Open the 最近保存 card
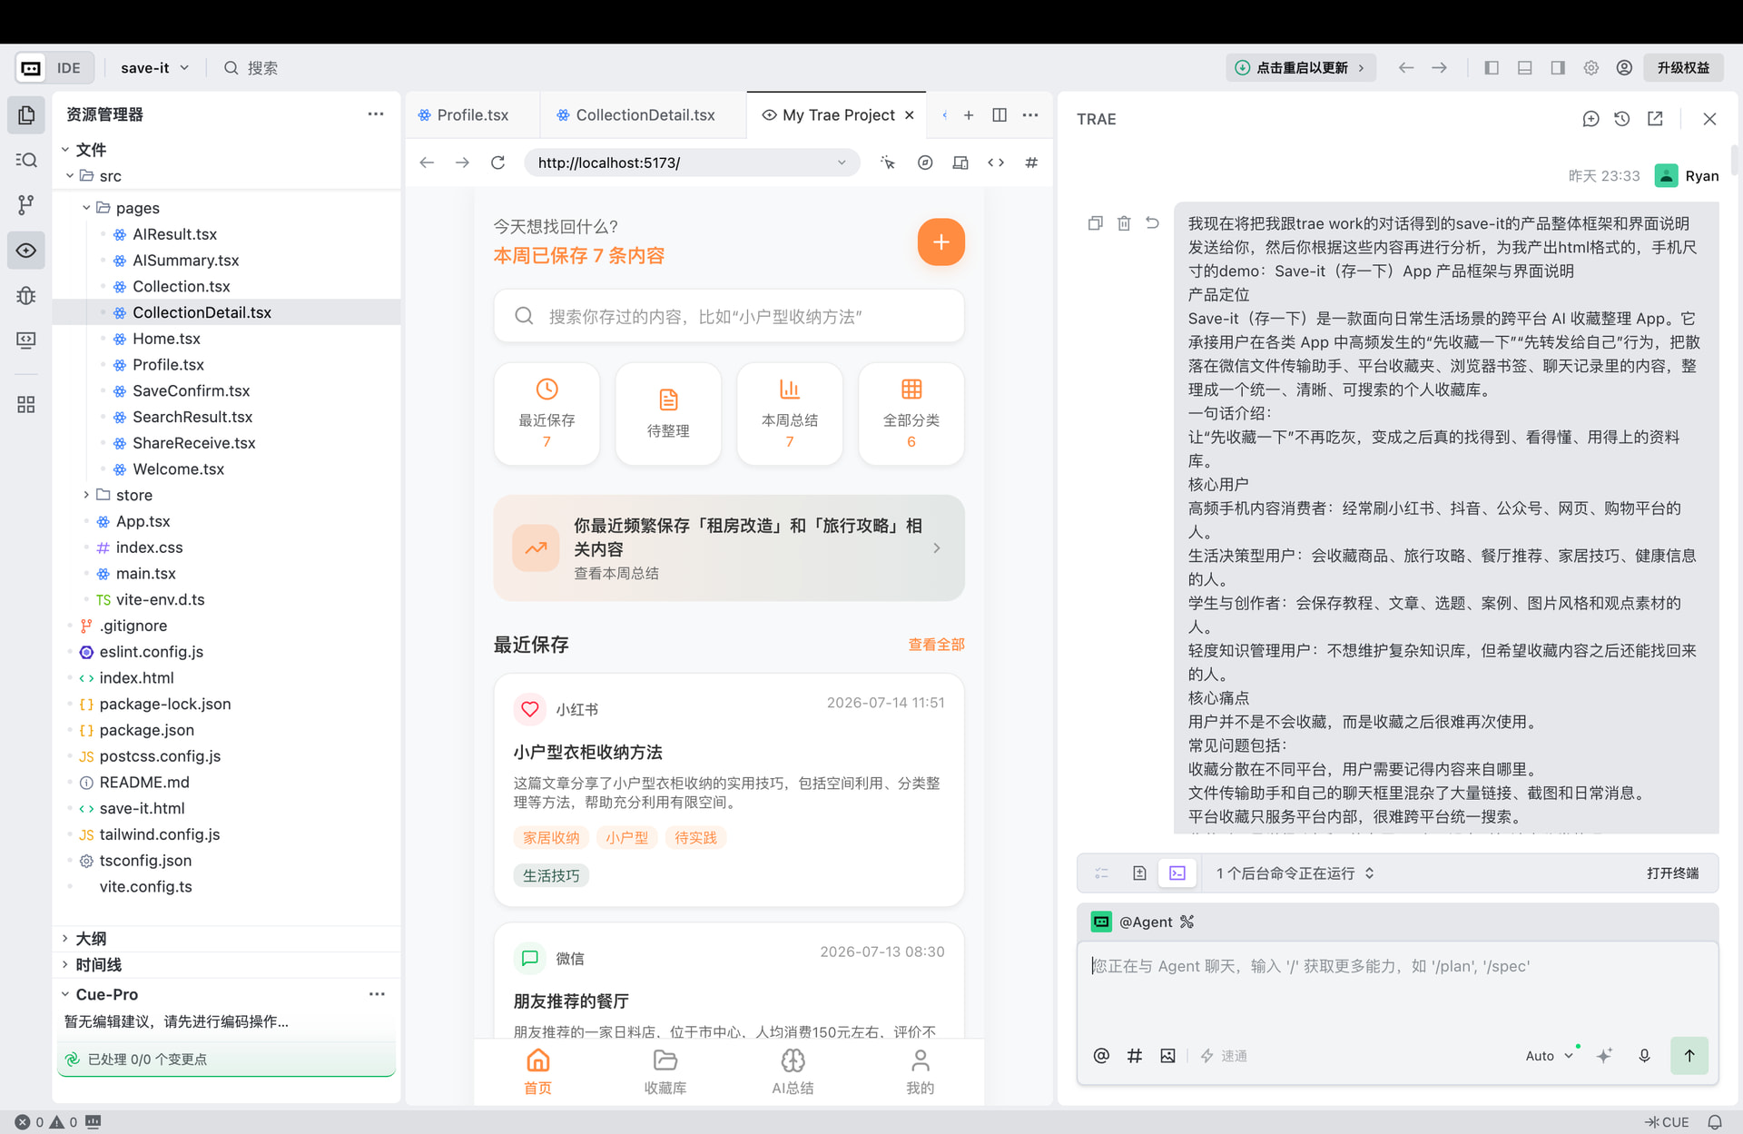Screen dimensions: 1743x1134 [547, 414]
